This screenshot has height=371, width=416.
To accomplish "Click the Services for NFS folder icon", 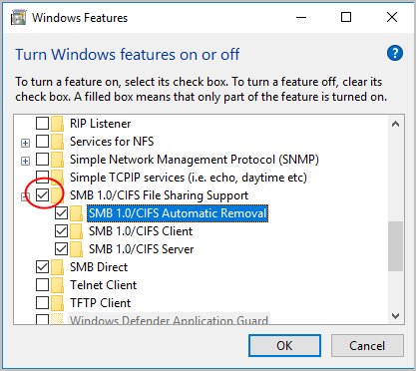I will tap(57, 142).
